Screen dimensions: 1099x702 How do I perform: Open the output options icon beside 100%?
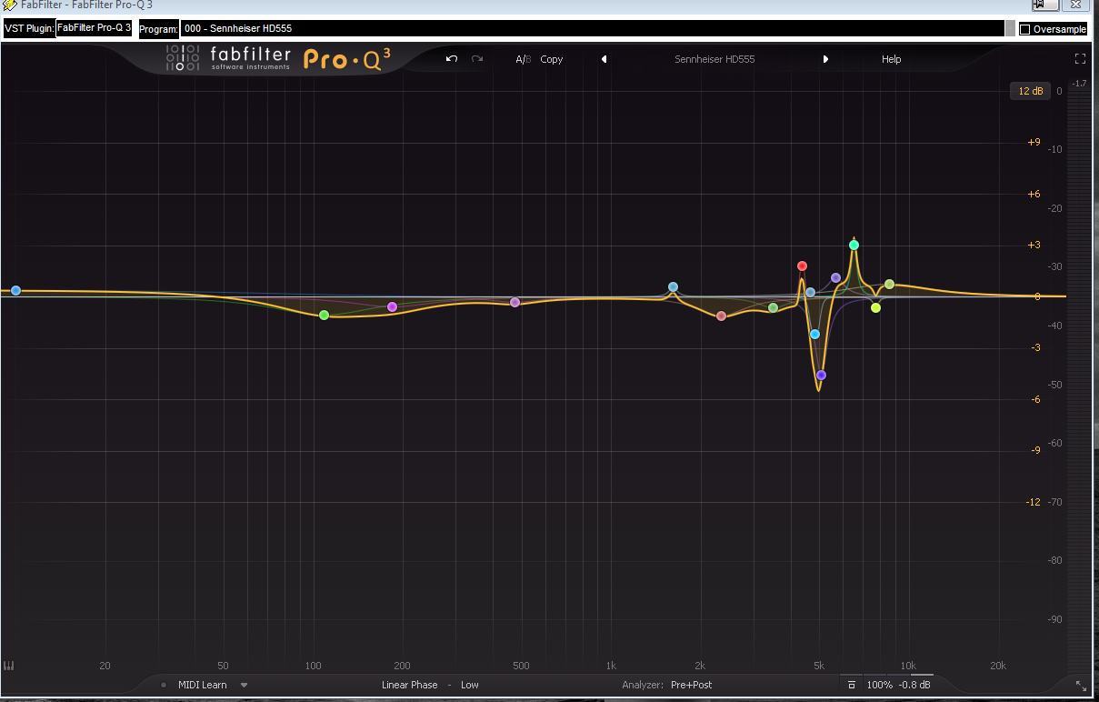[852, 685]
